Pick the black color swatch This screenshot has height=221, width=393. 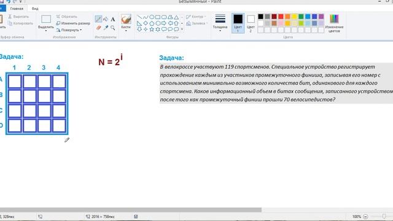[x=260, y=17]
